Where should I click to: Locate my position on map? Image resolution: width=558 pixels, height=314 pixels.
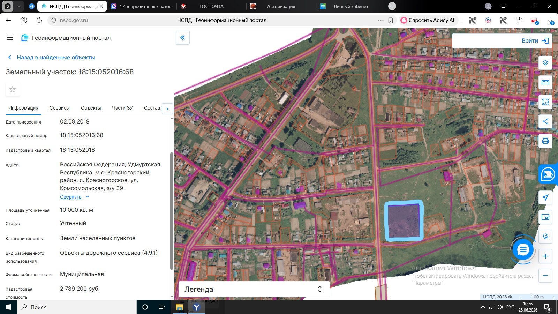coord(545,197)
